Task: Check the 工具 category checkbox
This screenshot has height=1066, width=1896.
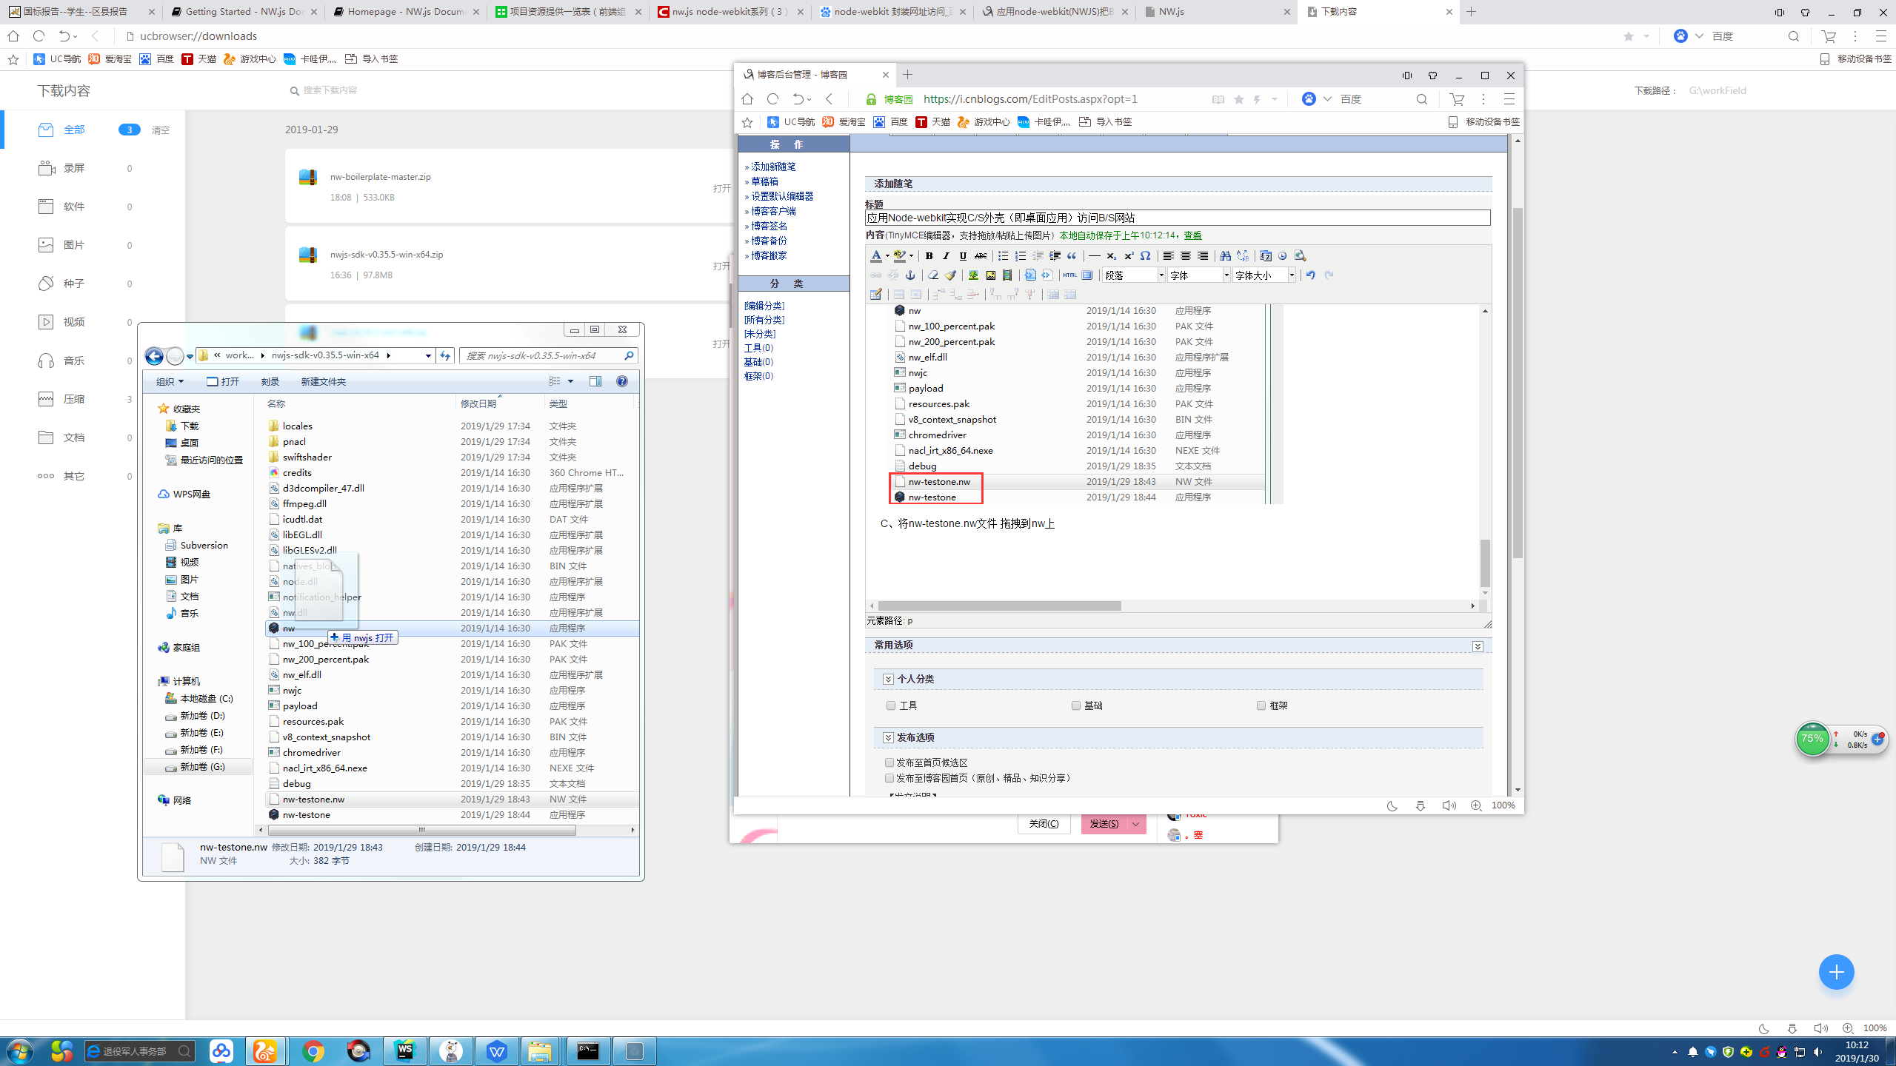Action: (891, 705)
